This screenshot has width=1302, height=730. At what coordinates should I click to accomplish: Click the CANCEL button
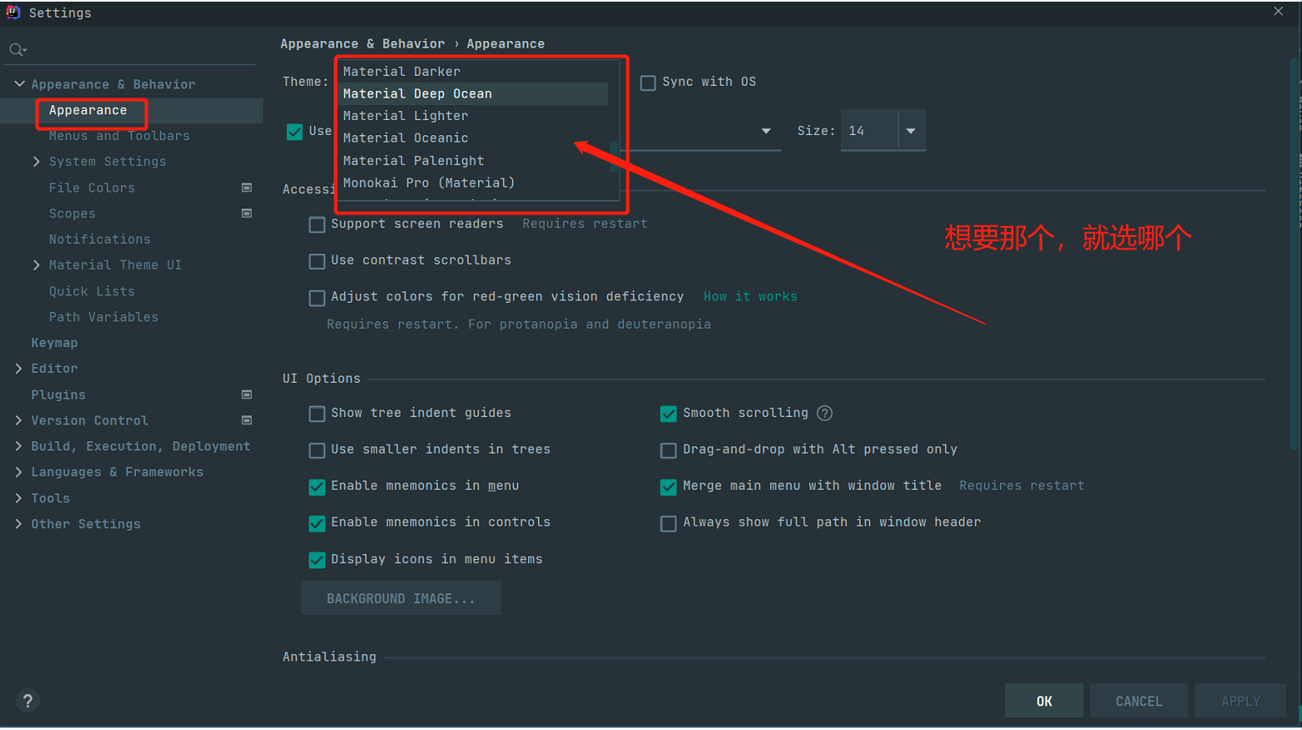(x=1139, y=701)
